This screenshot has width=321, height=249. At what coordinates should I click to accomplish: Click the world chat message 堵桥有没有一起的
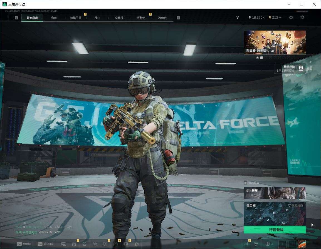[50, 232]
